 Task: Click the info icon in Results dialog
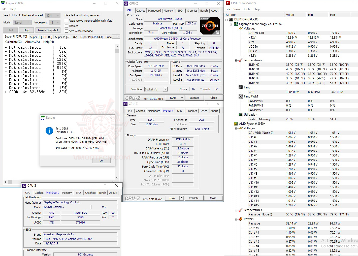coord(49,131)
